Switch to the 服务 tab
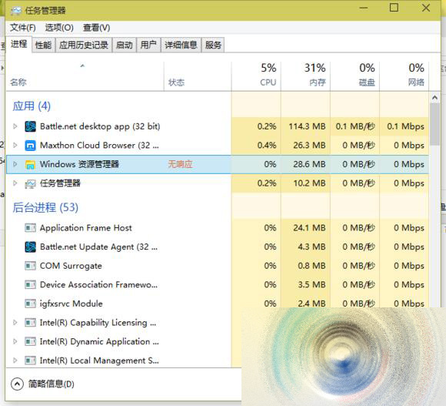446x406 pixels. coord(213,45)
